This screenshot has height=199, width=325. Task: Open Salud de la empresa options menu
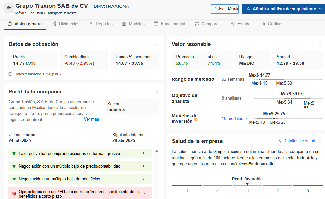click(320, 141)
